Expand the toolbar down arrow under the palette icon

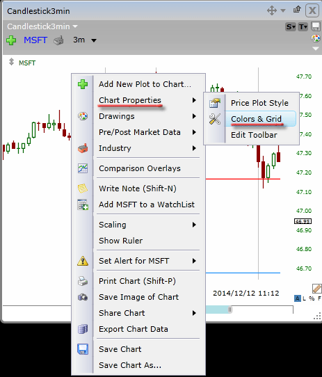click(x=315, y=49)
